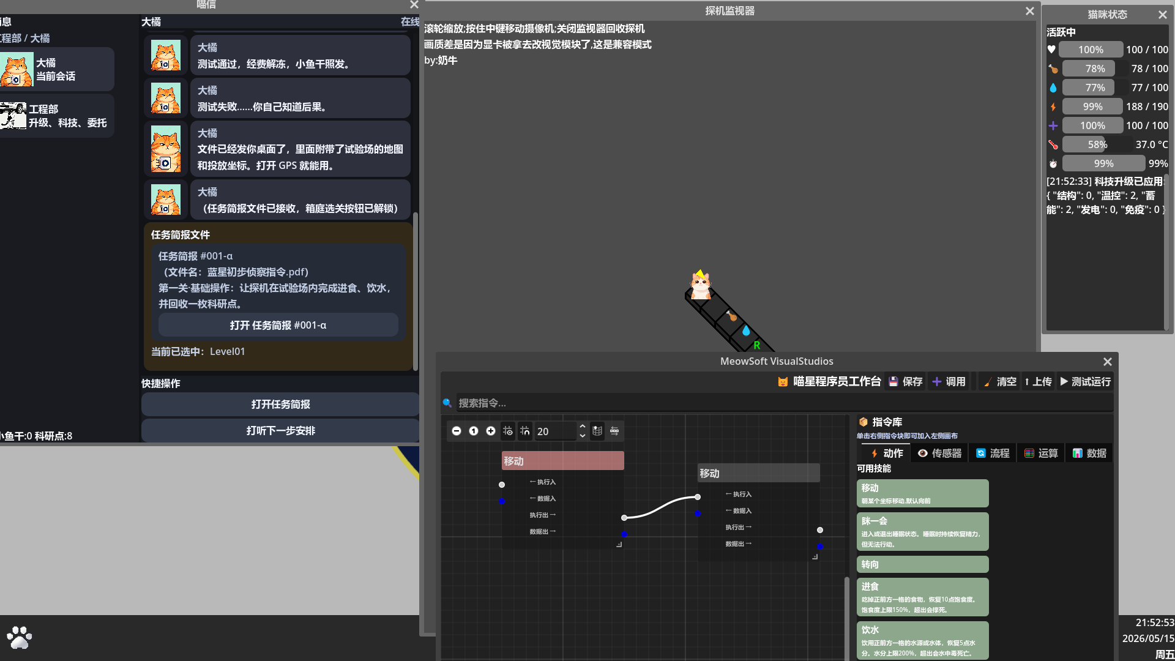Click the thermometer temperature icon
This screenshot has width=1175, height=661.
(1053, 144)
